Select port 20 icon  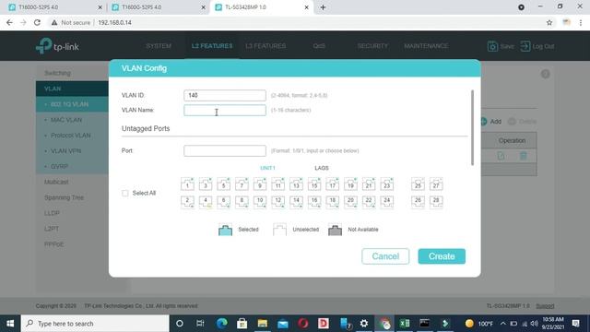tap(350, 201)
